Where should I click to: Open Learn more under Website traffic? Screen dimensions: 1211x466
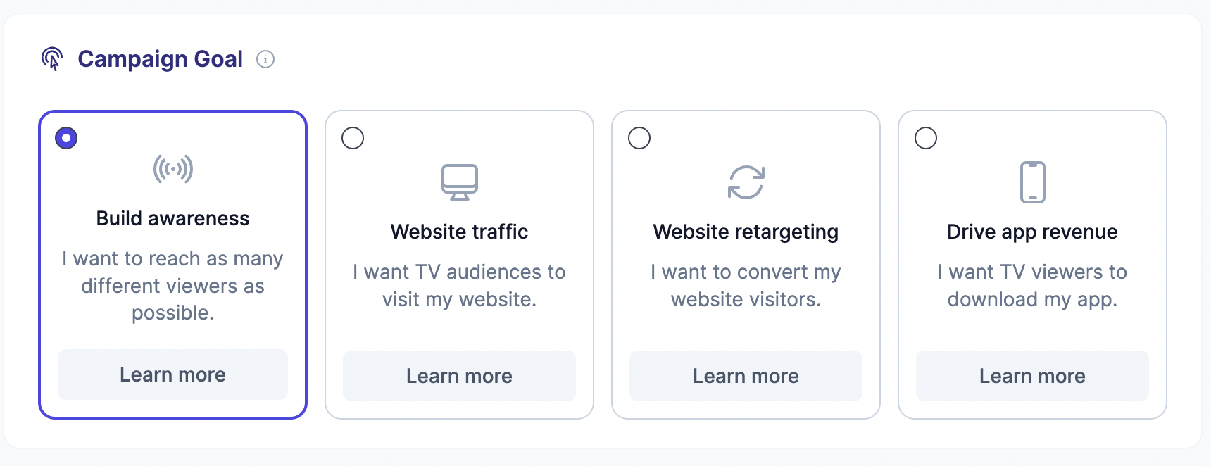(460, 376)
